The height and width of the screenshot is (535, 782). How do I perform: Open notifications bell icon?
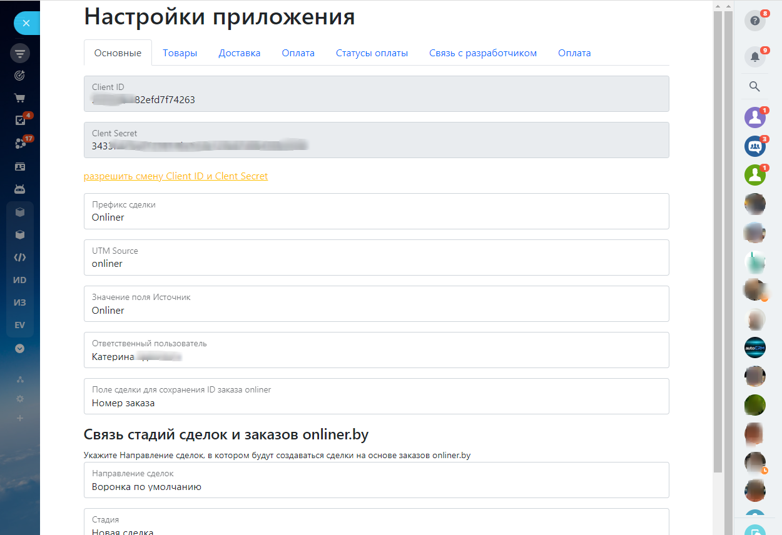(x=755, y=57)
